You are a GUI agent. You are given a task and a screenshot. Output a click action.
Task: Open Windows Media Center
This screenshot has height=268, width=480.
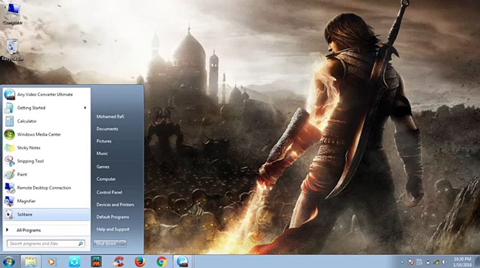click(x=47, y=134)
